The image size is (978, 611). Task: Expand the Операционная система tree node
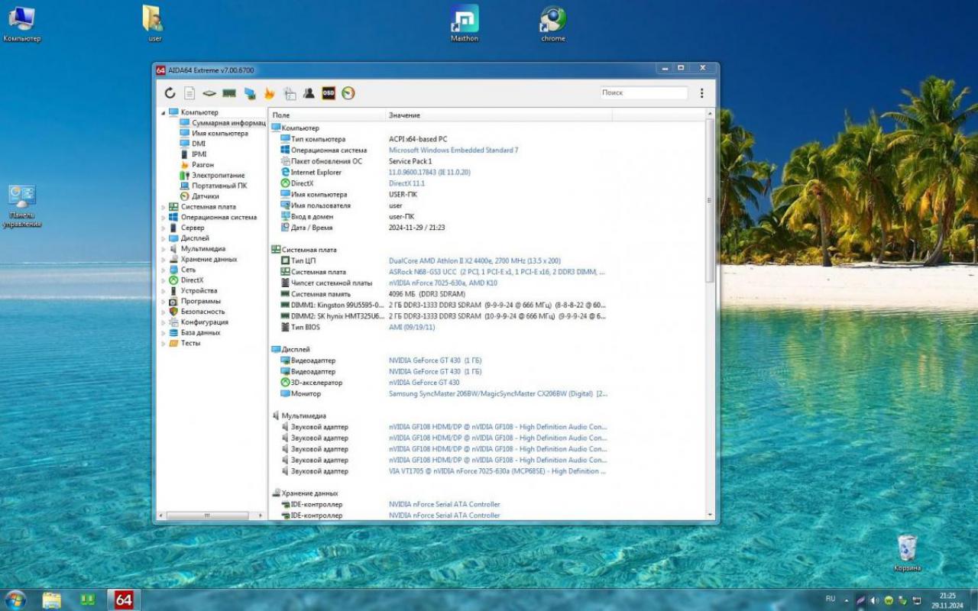click(x=163, y=218)
